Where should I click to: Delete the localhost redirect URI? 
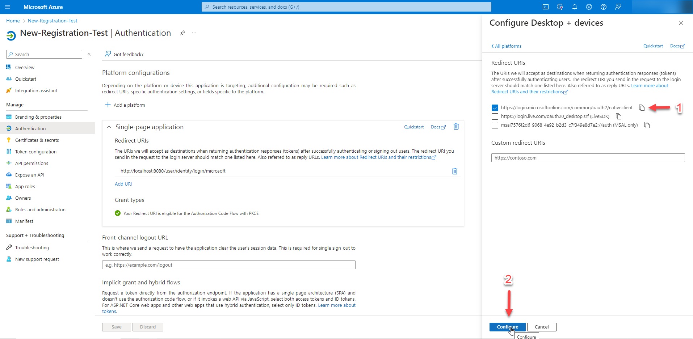454,171
